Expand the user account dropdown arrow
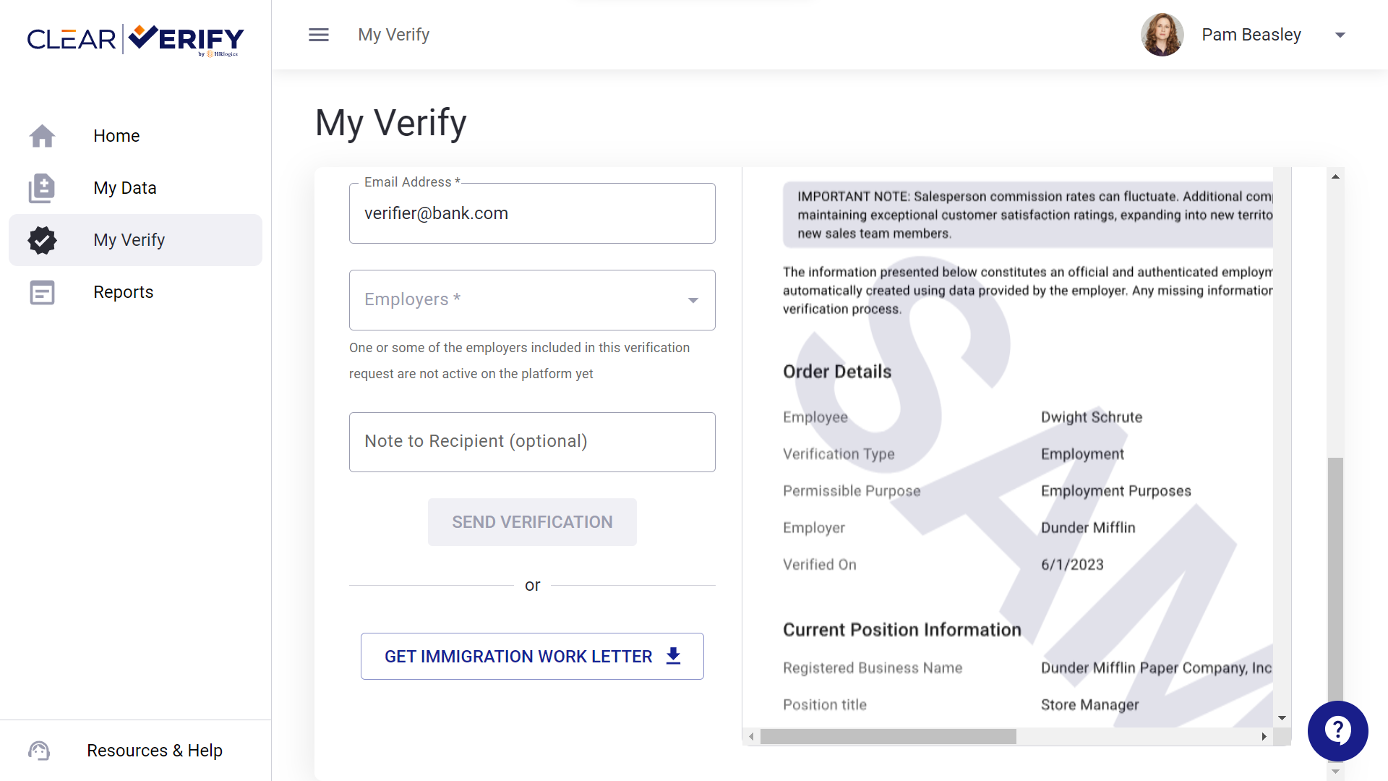Screen dimensions: 1388x781 (x=1340, y=35)
